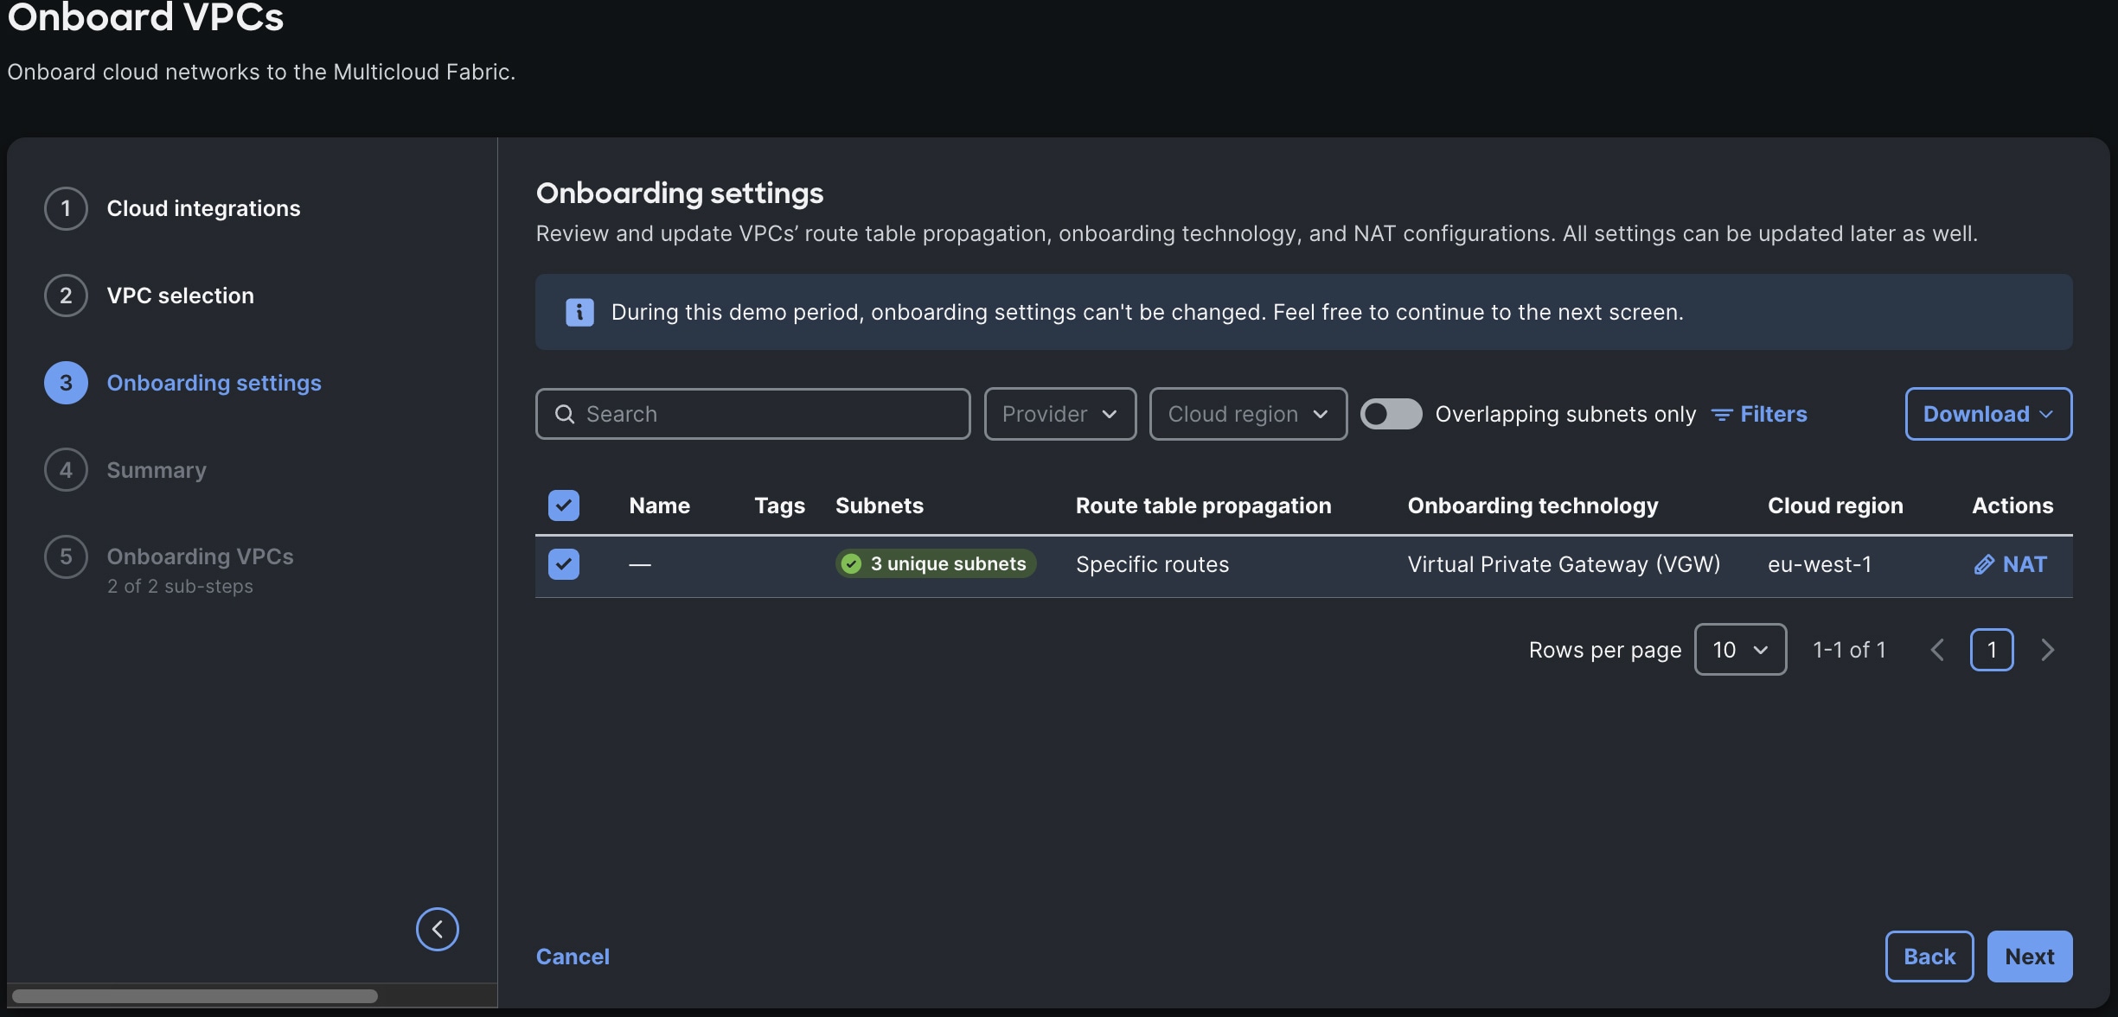Uncheck the eu-west-1 VPC row checkbox
The image size is (2118, 1017).
coord(564,564)
